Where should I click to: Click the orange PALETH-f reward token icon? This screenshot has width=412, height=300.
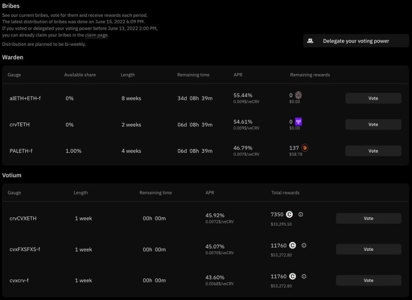pos(304,148)
